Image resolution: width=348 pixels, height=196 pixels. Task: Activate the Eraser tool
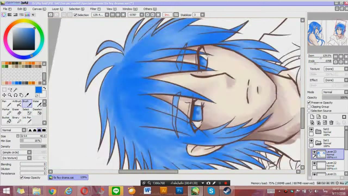tap(17, 112)
